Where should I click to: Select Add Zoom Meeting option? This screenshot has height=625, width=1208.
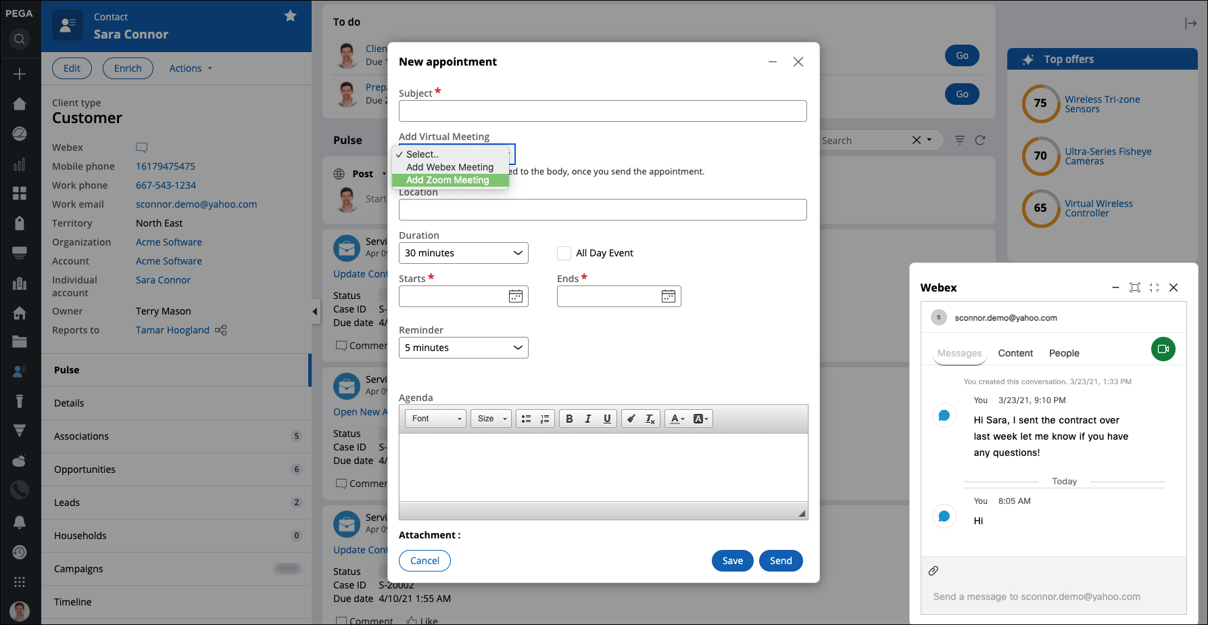pyautogui.click(x=448, y=180)
